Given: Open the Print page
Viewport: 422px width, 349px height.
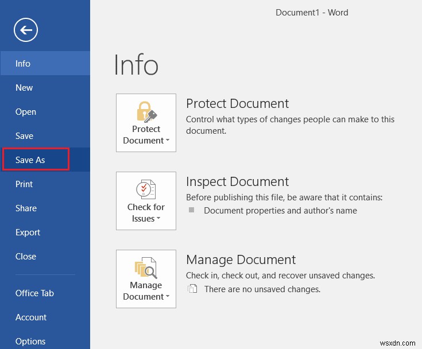Looking at the screenshot, I should coord(45,184).
